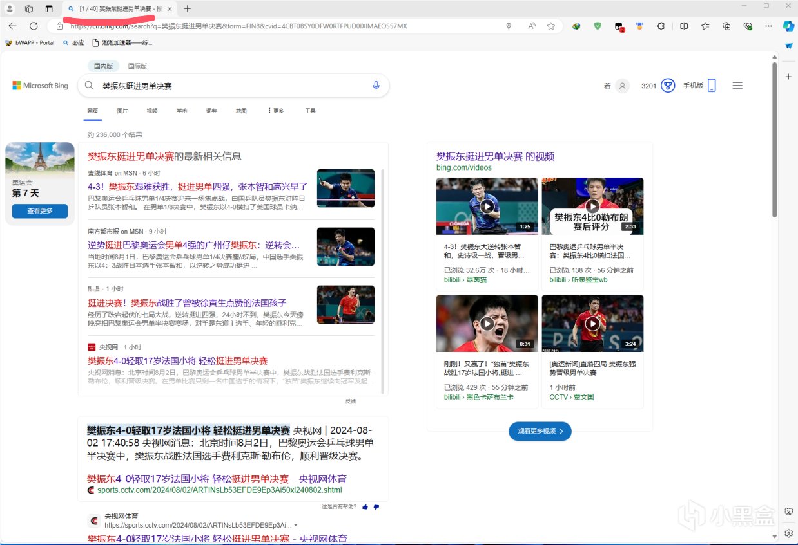
Task: Click the microphone voice search icon
Action: pos(376,86)
